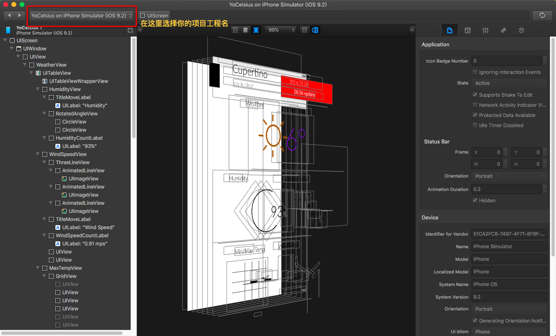Collapse the WeatherView tree node
The width and height of the screenshot is (556, 336).
(24, 65)
